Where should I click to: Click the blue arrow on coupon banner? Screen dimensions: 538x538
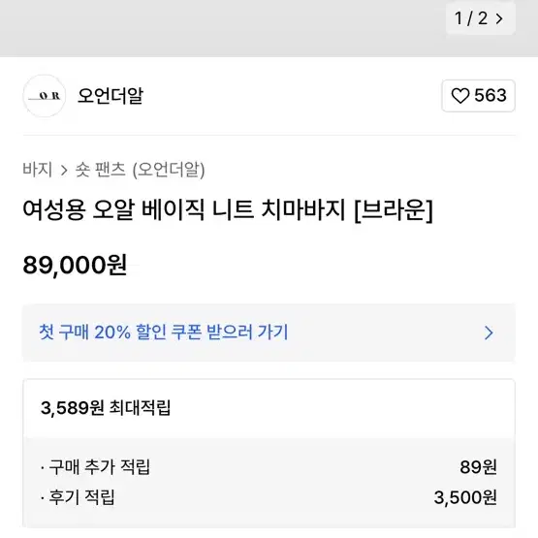tap(489, 332)
